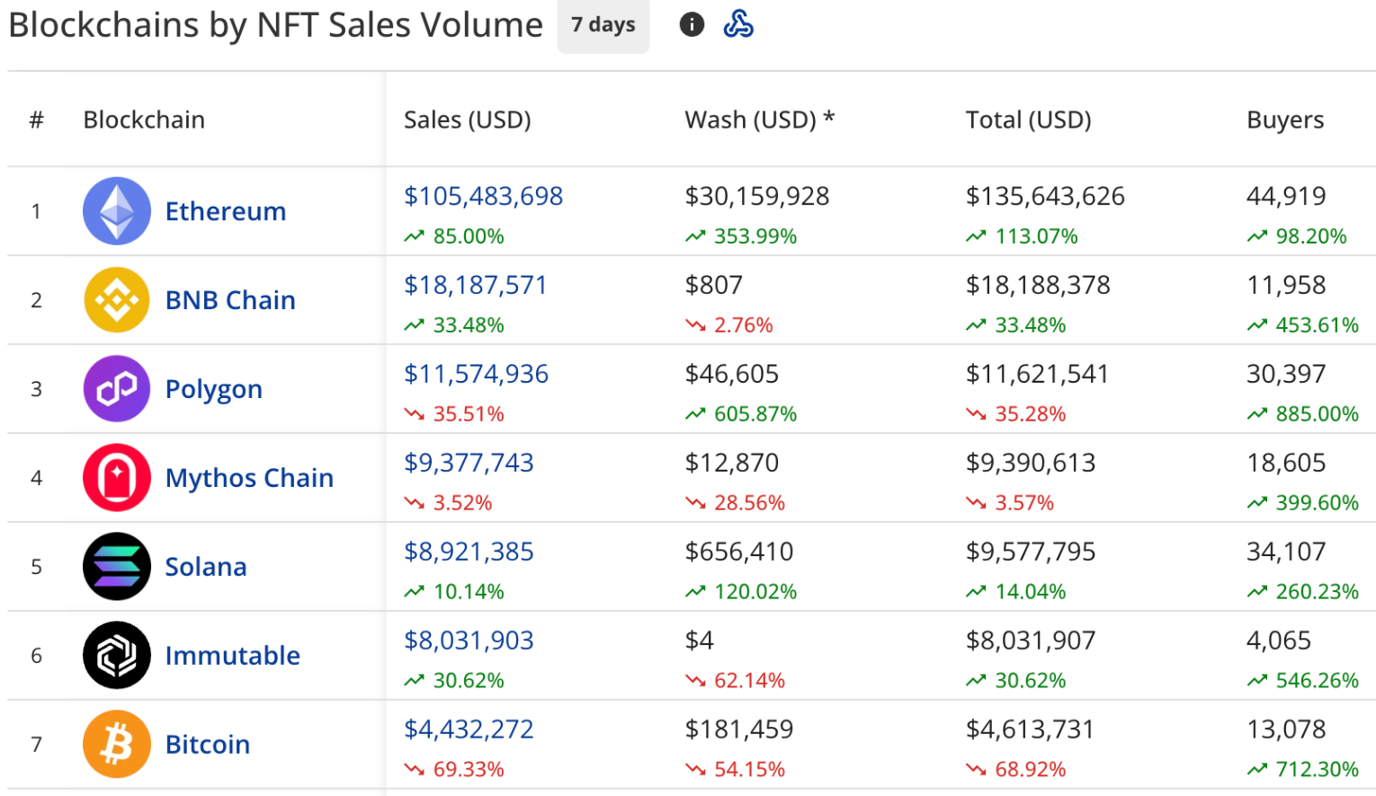The height and width of the screenshot is (796, 1376).
Task: Click Ethereum wash value $30,159,928
Action: pos(757,196)
